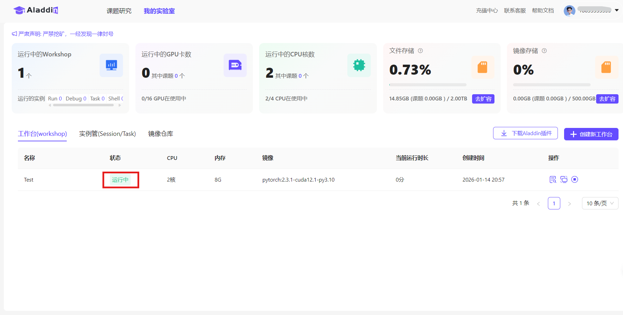This screenshot has height=315, width=623.
Task: Click 创建新工作台 button
Action: point(591,134)
